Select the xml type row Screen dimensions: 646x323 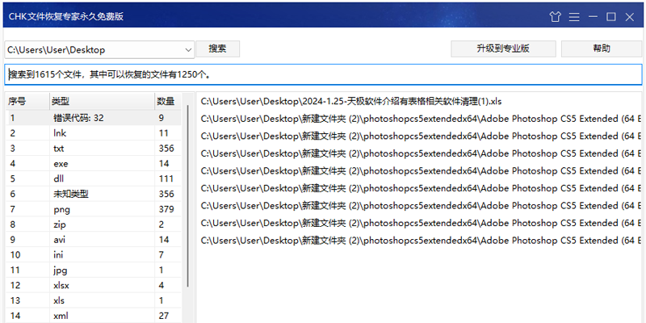tap(94, 316)
